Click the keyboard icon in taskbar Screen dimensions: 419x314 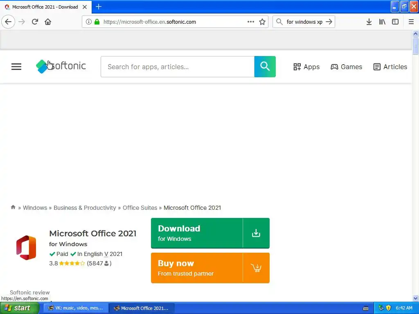click(366, 308)
